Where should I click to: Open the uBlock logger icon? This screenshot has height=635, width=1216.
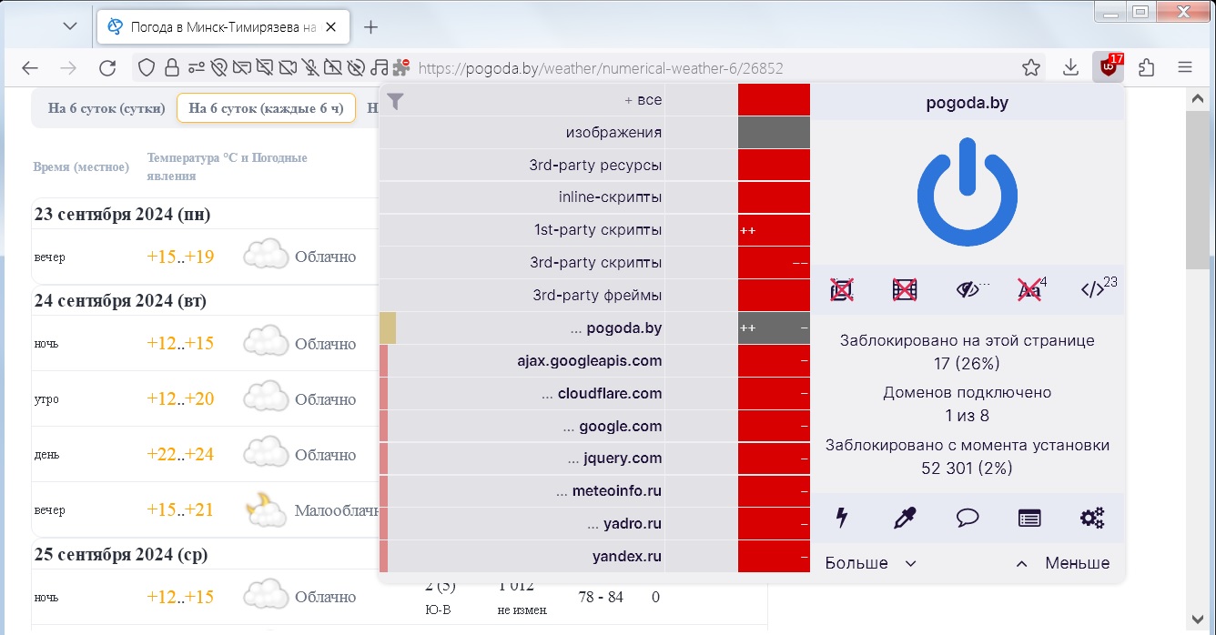coord(1029,519)
